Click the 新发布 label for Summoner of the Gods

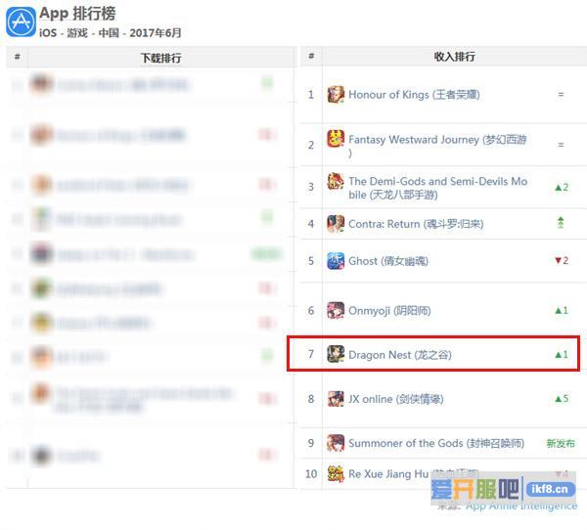point(561,444)
